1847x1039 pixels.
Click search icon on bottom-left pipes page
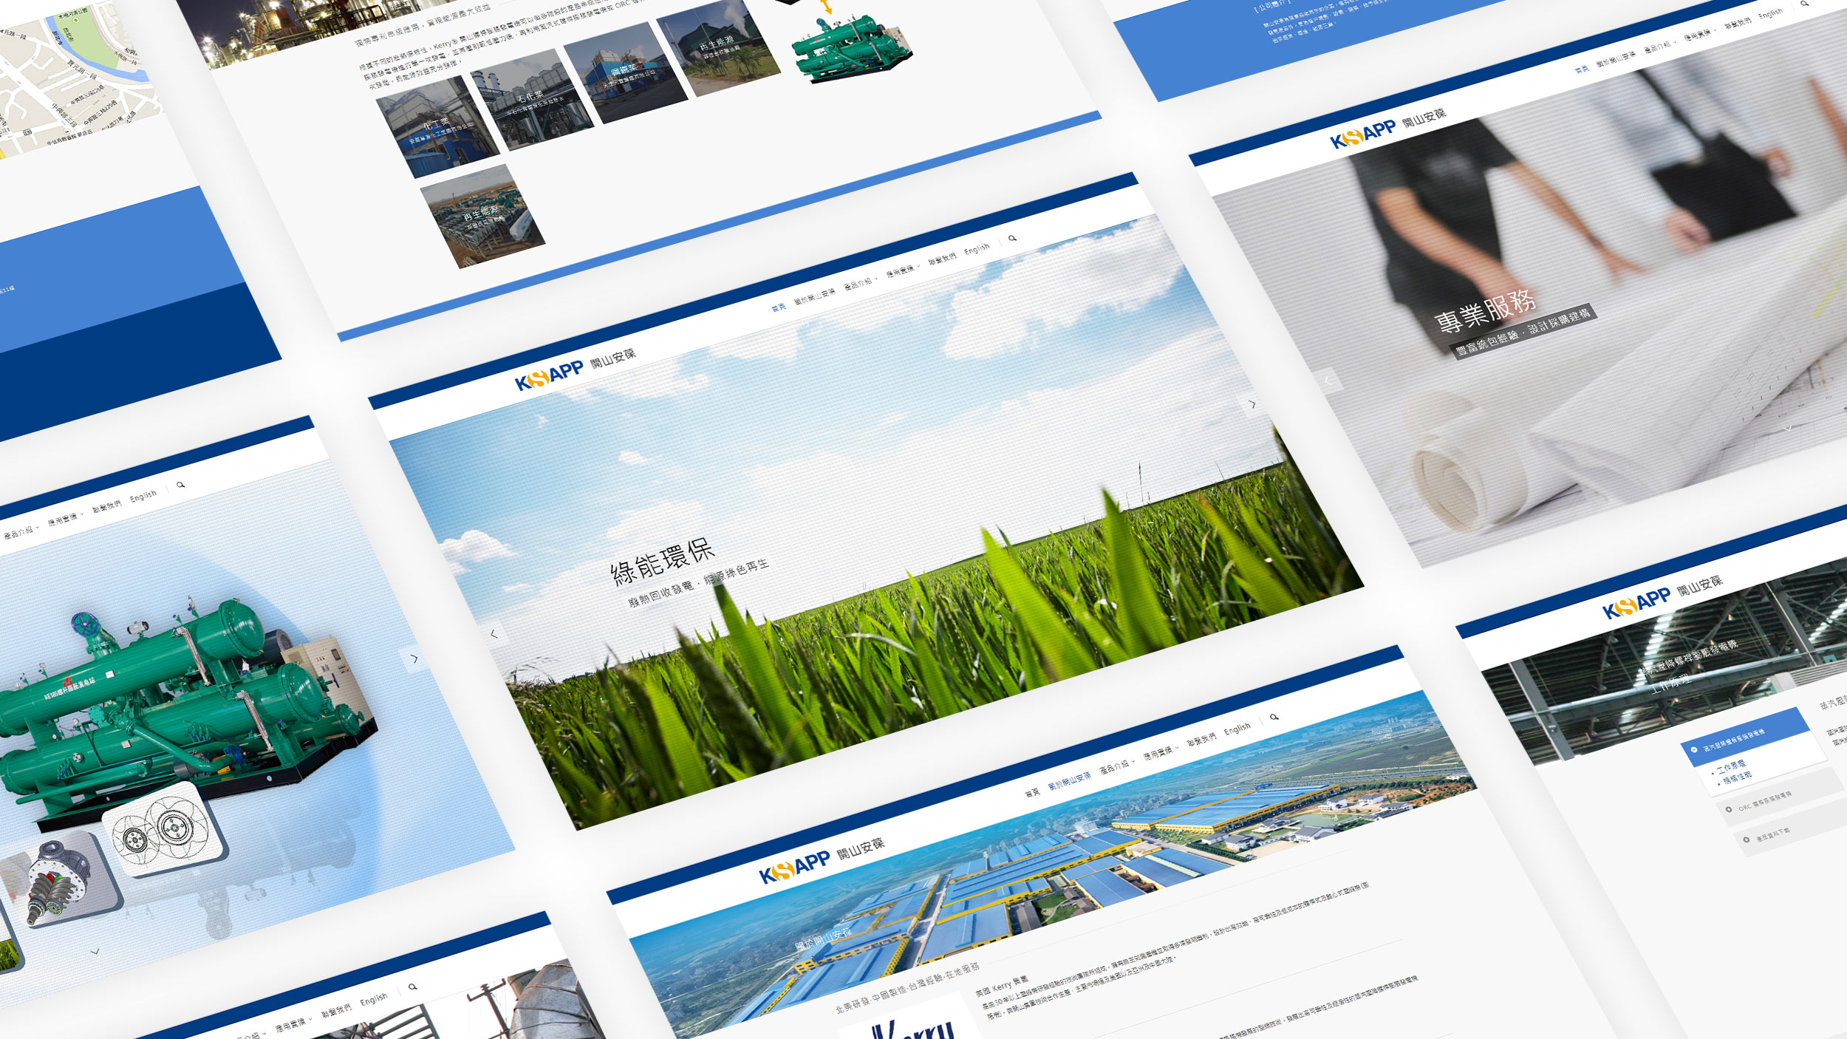[412, 987]
